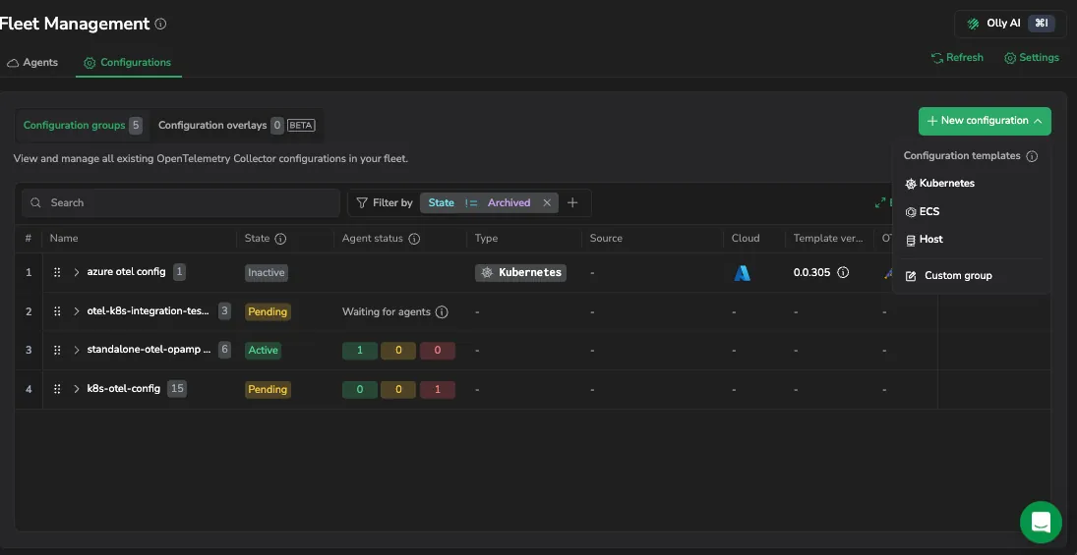Viewport: 1077px width, 555px height.
Task: Click the Template version column header
Action: point(828,239)
